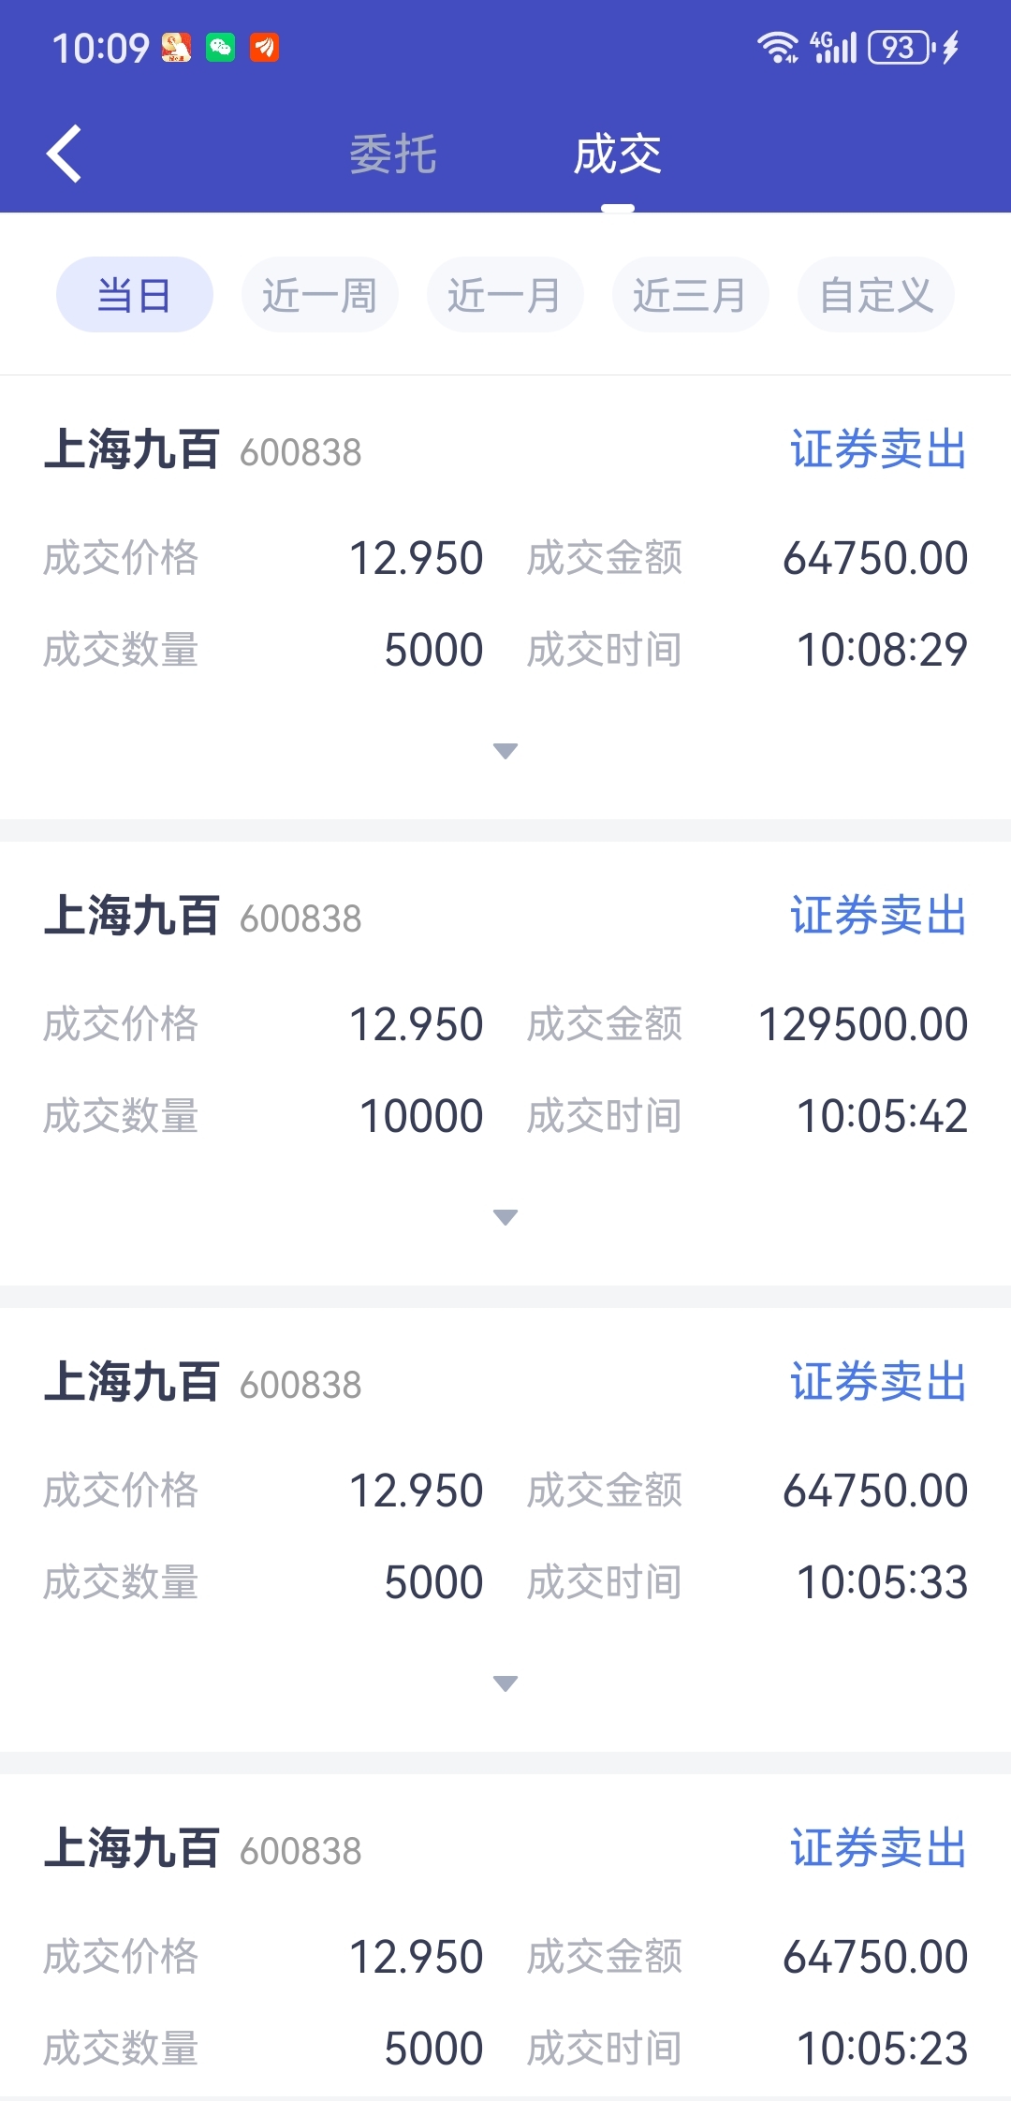
Task: Open the WeChat notification icon
Action: 221,47
